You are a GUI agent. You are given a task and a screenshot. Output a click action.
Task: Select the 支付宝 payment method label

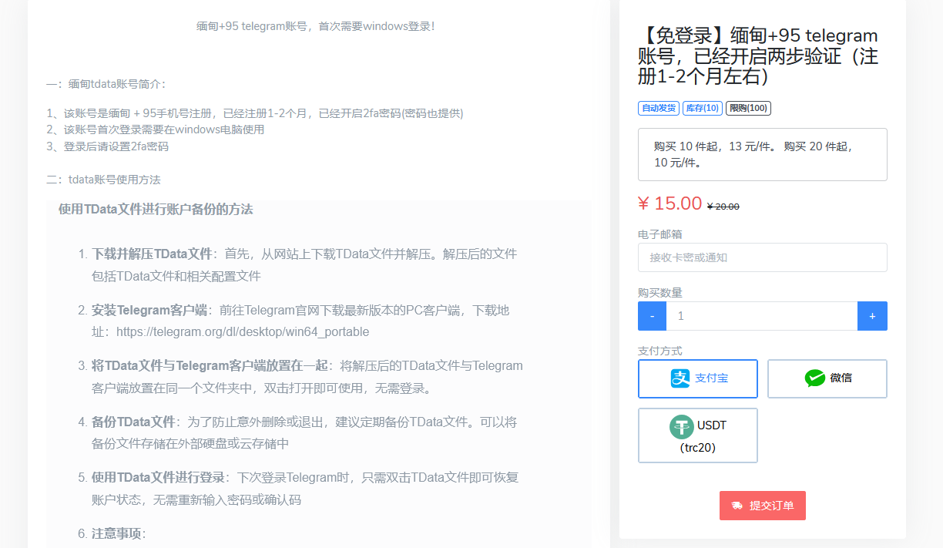tap(711, 378)
